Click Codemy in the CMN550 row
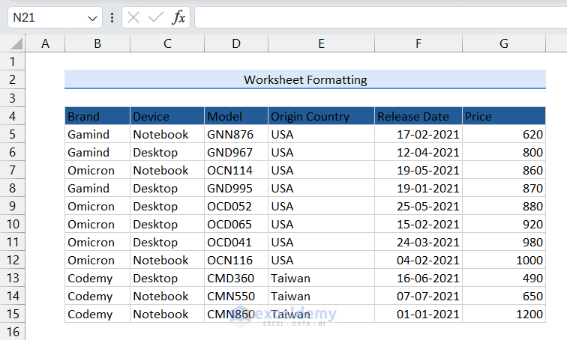The height and width of the screenshot is (340, 567). tap(97, 296)
